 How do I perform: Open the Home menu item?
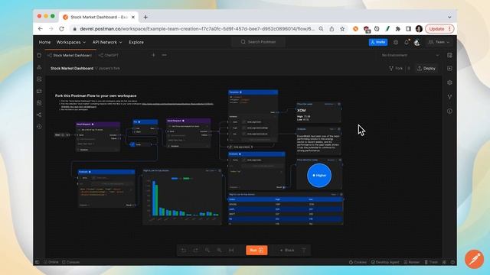pos(44,42)
